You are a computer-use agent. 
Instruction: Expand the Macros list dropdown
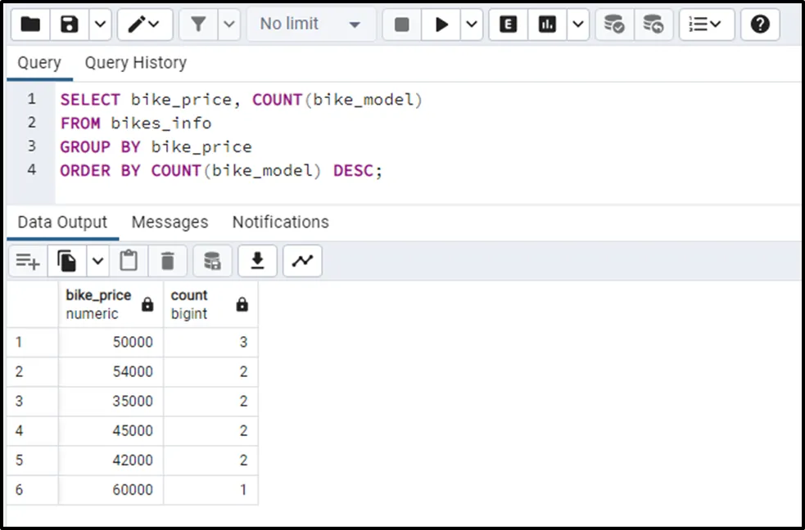(x=704, y=25)
